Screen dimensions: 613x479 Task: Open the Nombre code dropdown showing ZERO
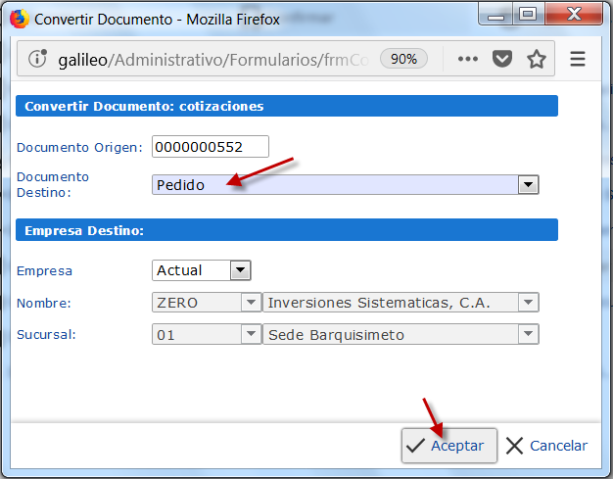(207, 303)
